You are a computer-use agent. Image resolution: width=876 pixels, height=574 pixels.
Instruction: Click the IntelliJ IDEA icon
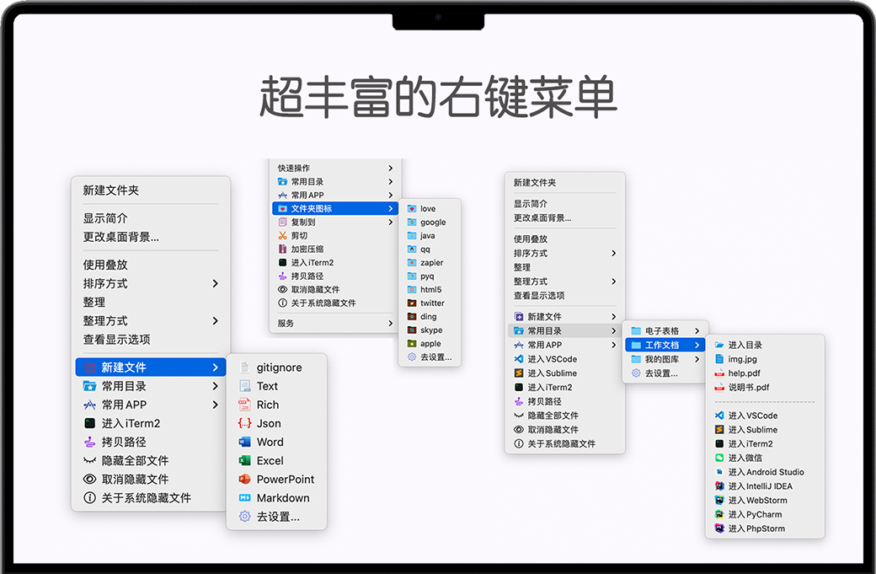coord(719,486)
